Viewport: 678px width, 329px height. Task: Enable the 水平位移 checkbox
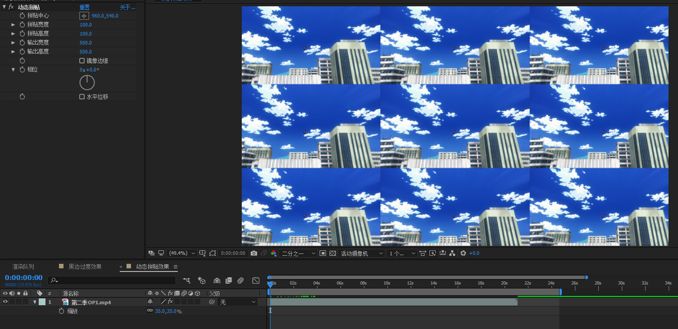tap(82, 97)
